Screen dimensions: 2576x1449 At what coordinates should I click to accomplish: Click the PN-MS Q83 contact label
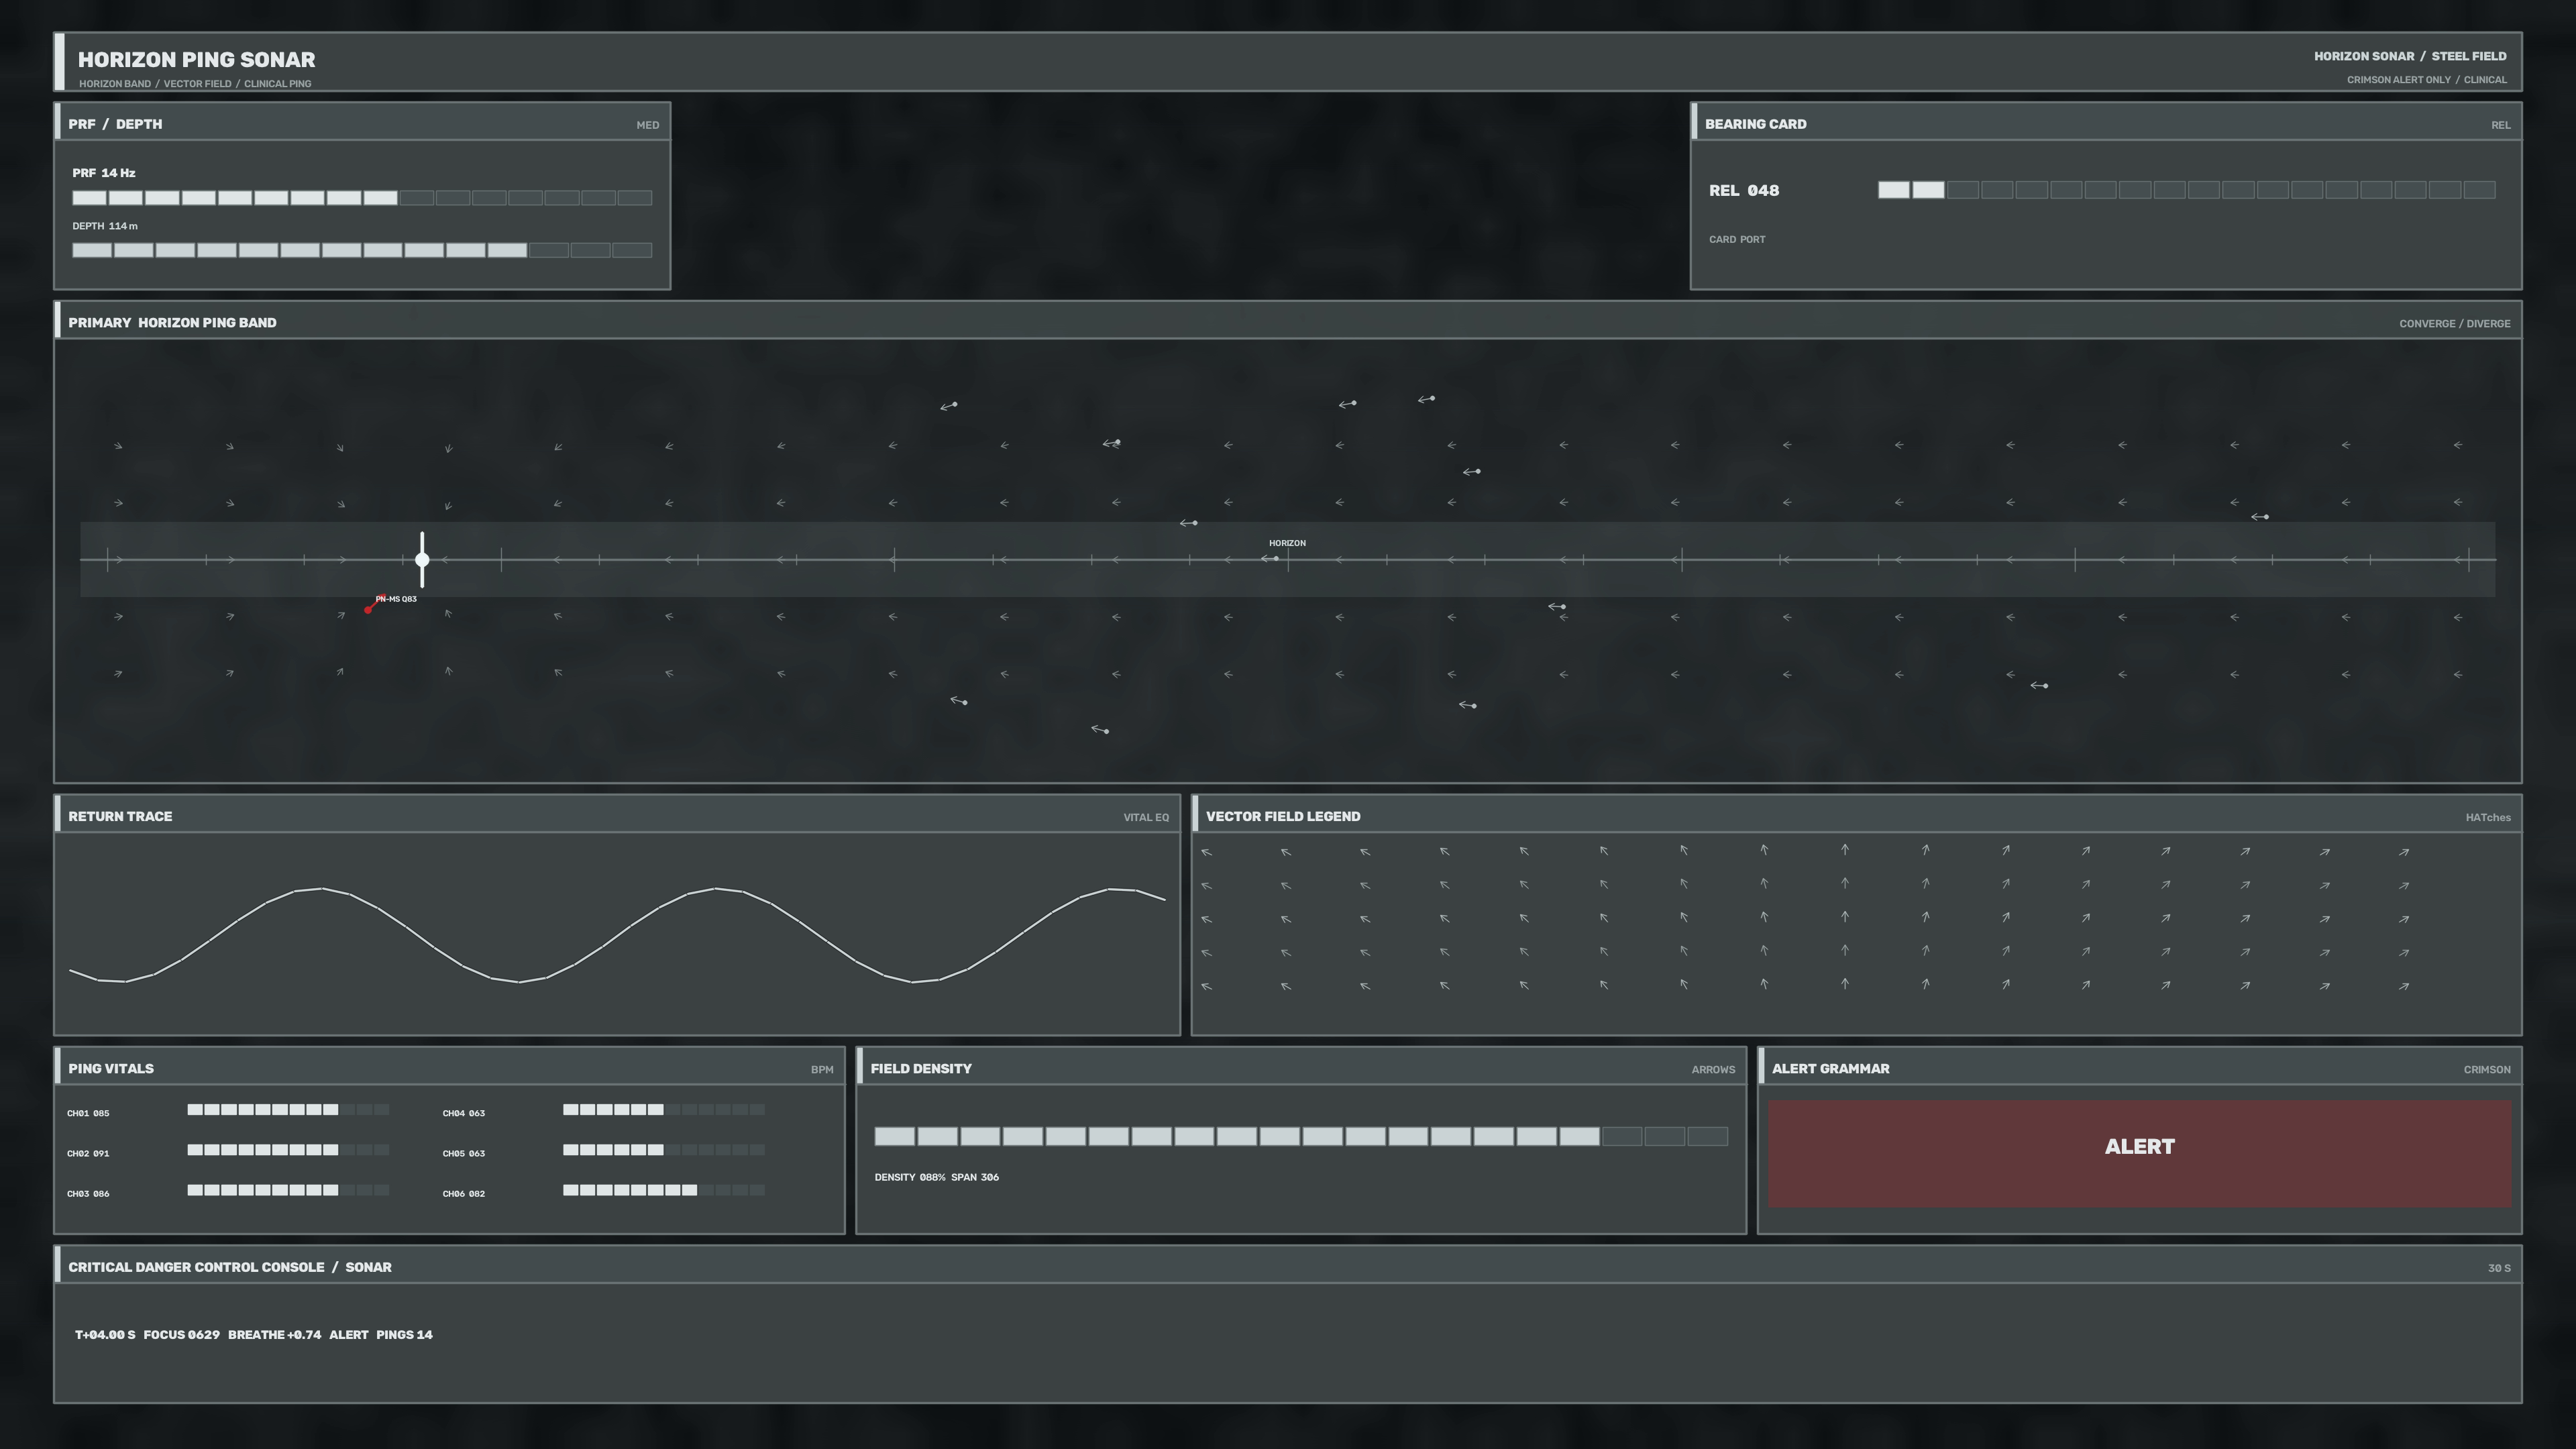pos(396,599)
